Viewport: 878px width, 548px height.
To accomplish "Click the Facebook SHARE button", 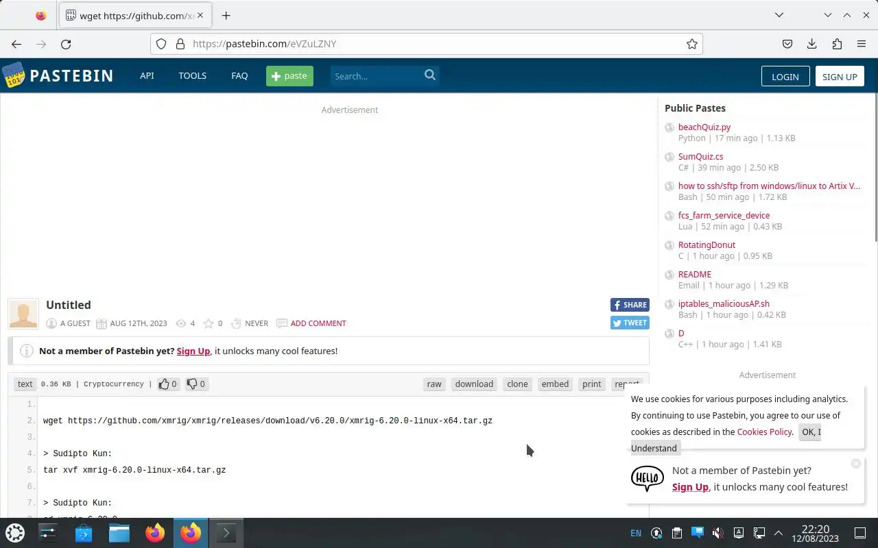I will (x=630, y=305).
